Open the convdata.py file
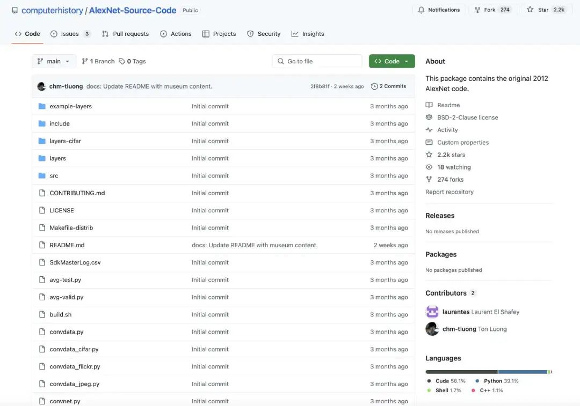 pyautogui.click(x=66, y=332)
